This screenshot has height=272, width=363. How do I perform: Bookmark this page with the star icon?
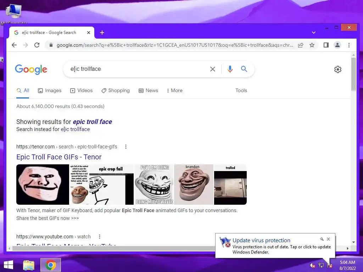point(312,45)
